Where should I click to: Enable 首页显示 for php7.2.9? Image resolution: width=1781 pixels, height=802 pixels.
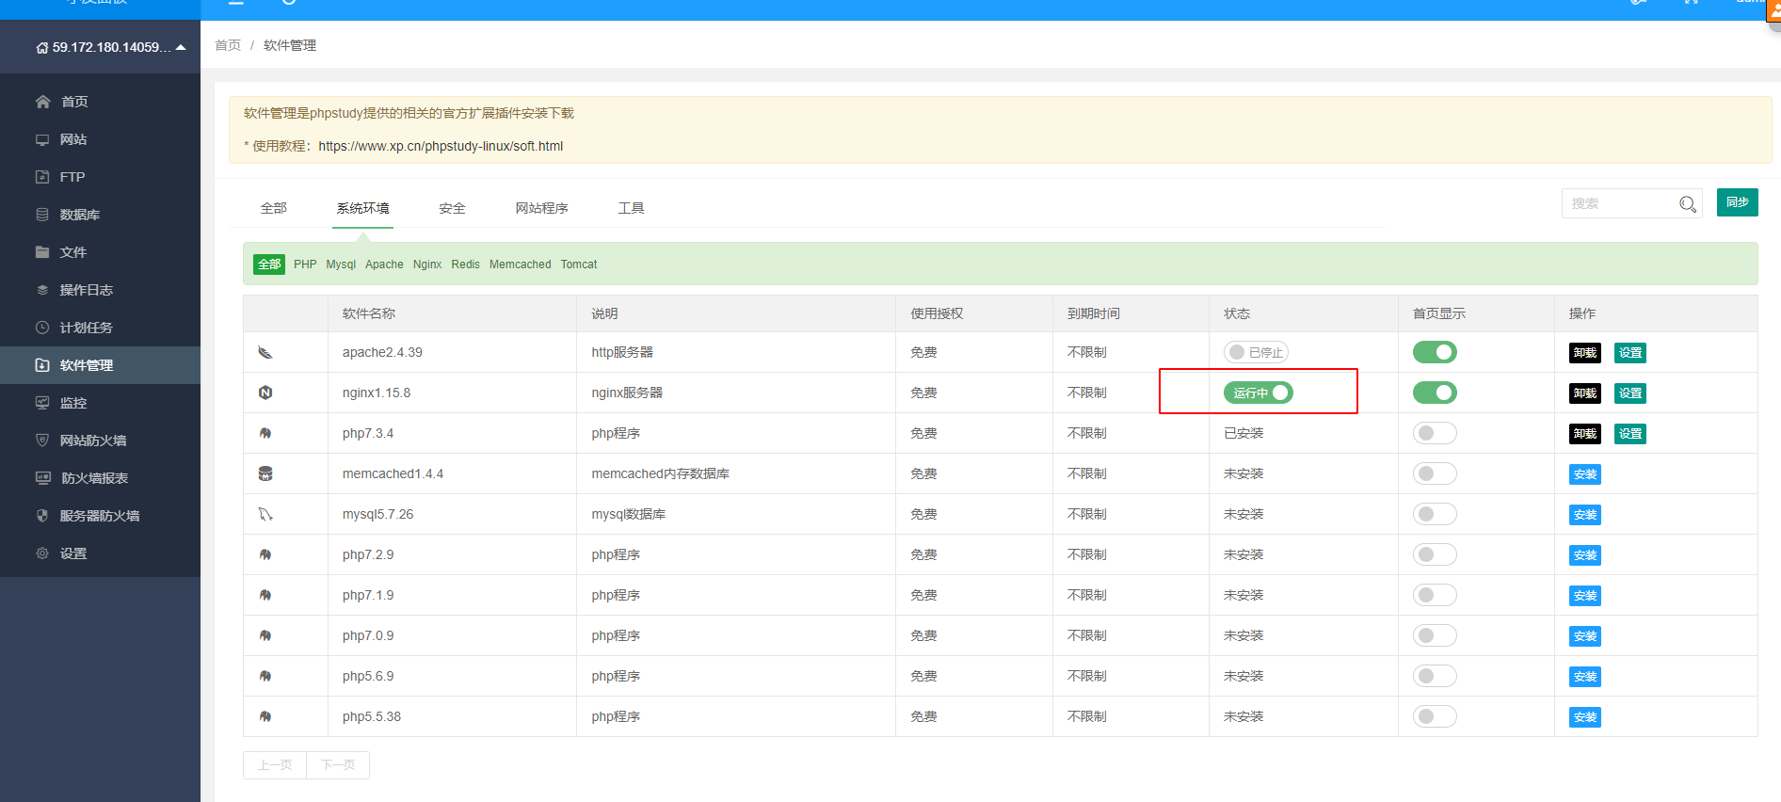[1435, 554]
